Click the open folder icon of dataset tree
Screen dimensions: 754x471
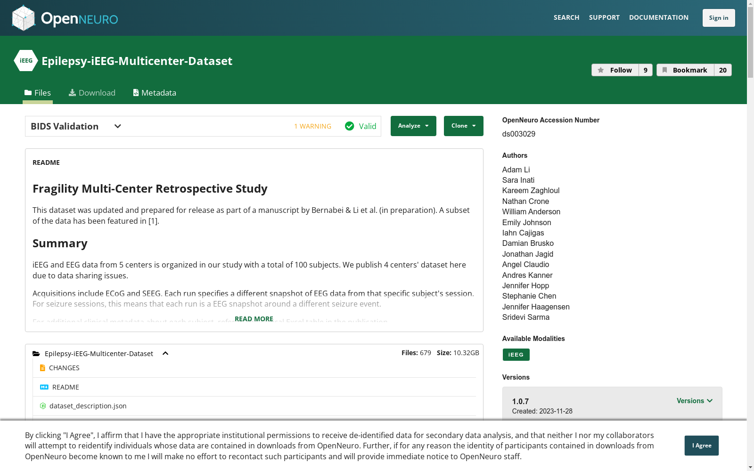pyautogui.click(x=36, y=354)
